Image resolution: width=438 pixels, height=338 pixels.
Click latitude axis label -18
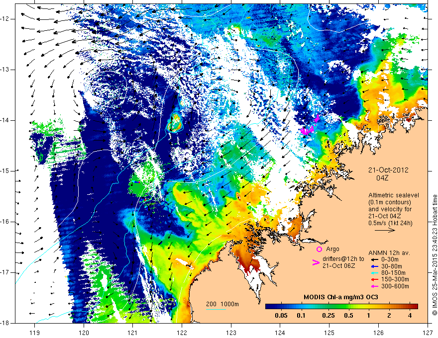pyautogui.click(x=5, y=323)
